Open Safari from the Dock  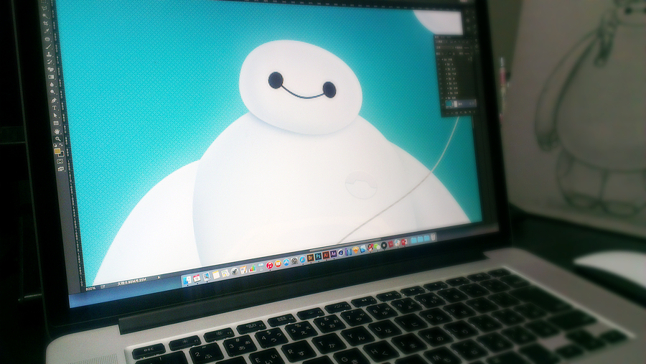click(302, 259)
